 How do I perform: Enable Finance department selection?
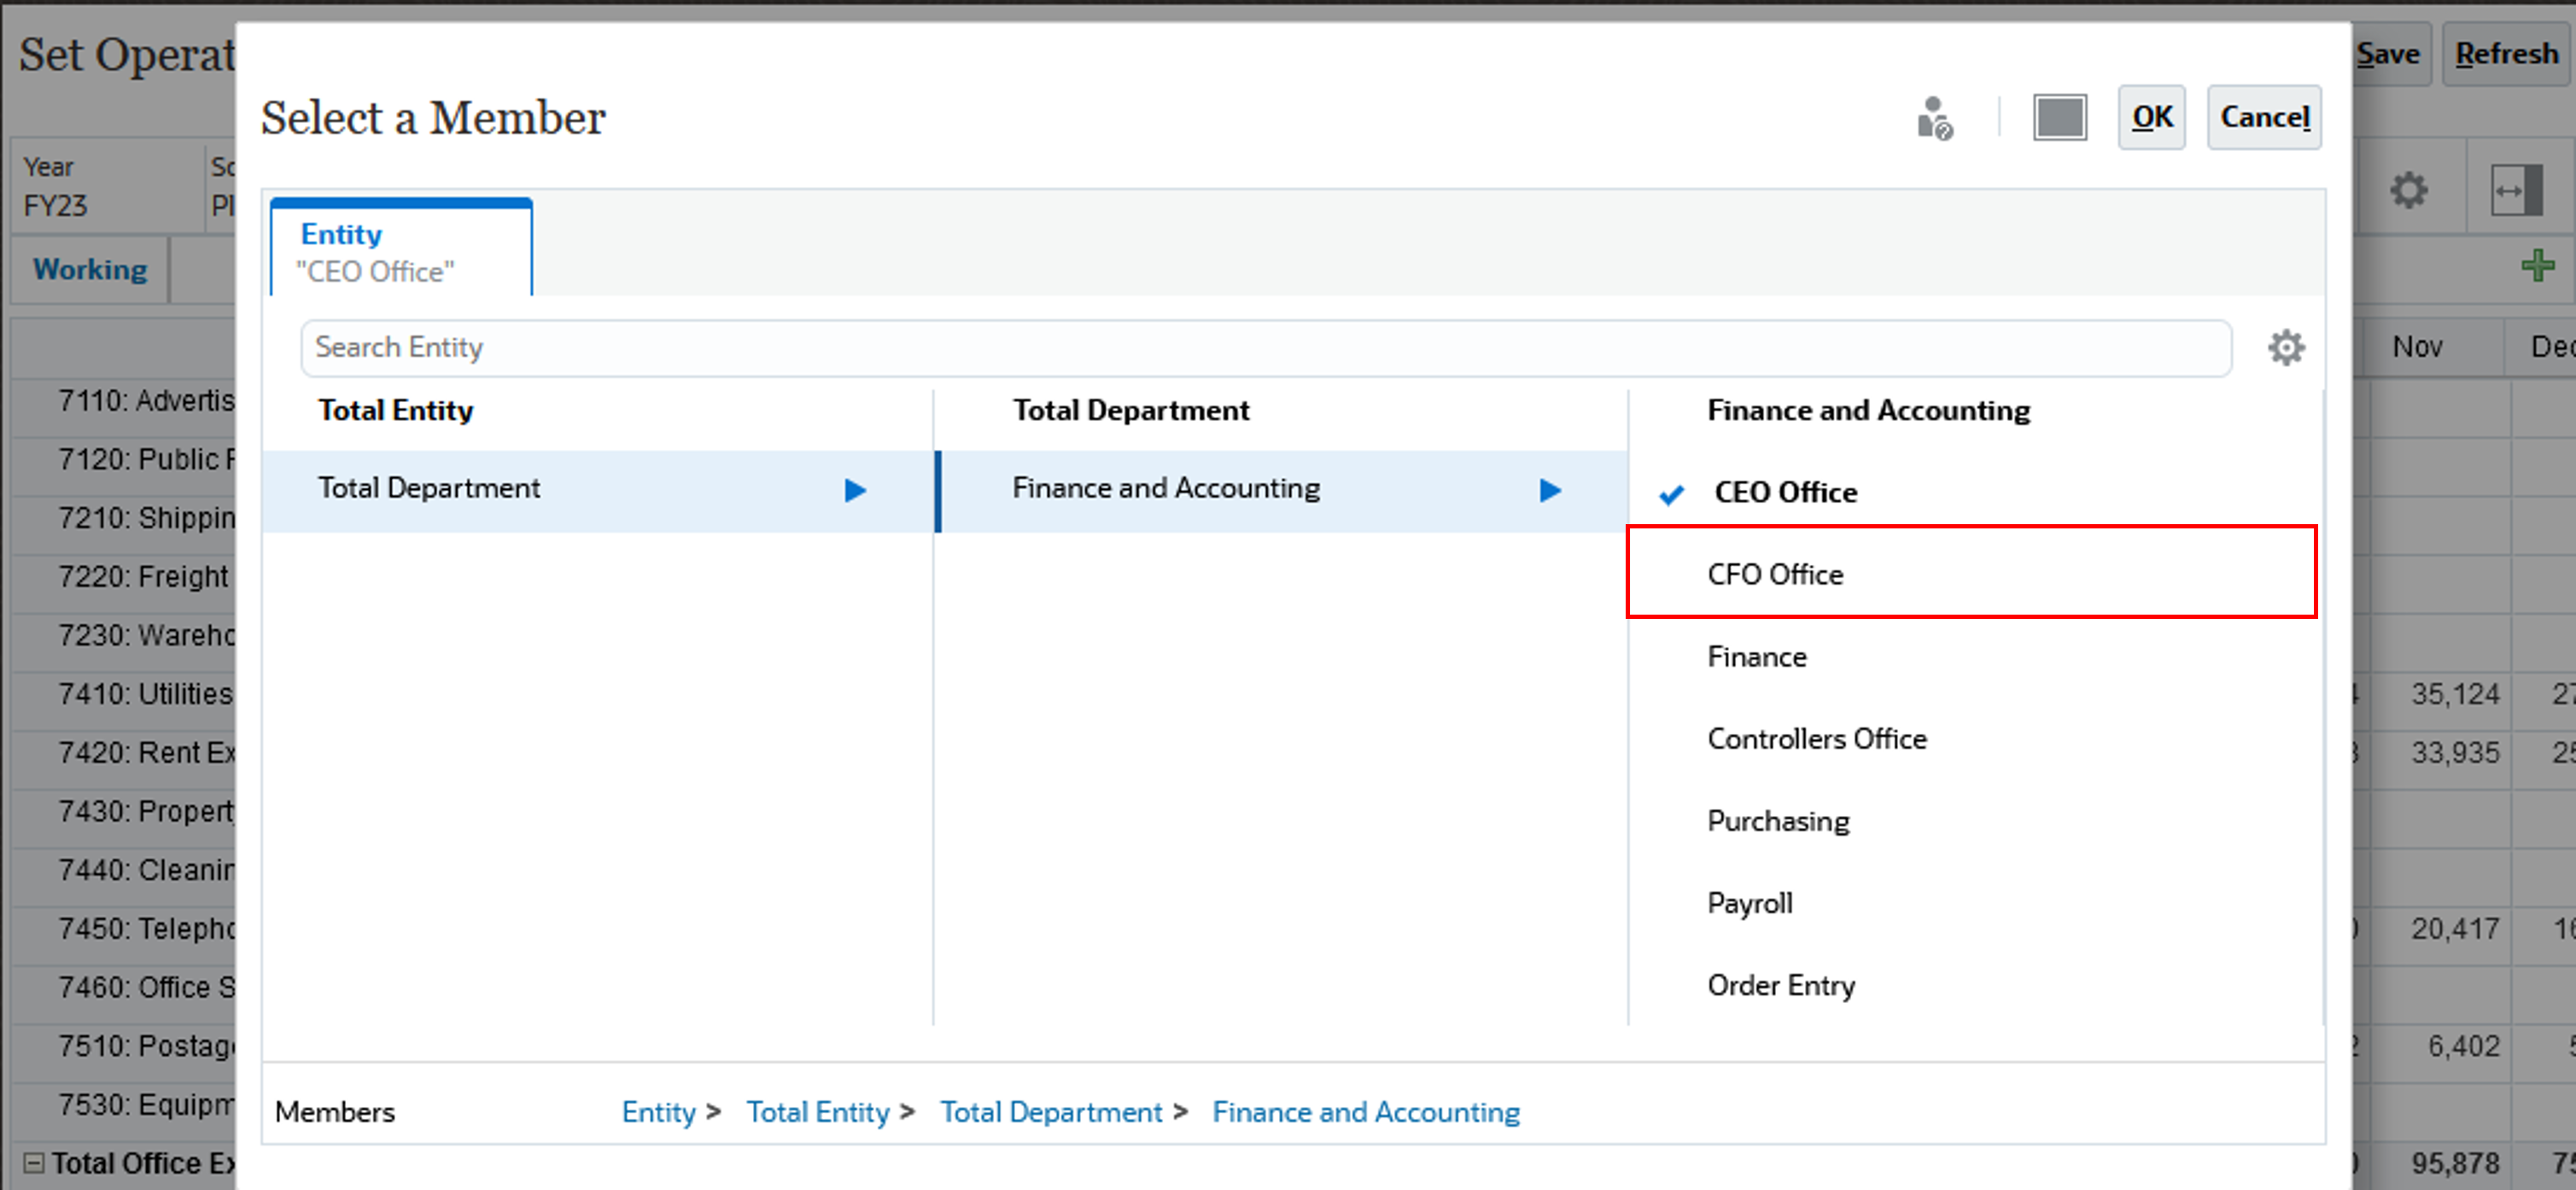tap(1755, 656)
